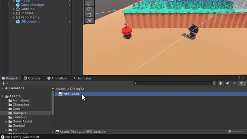Image resolution: width=247 pixels, height=139 pixels.
Task: Click the folder tree scrollbar
Action: click(52, 103)
